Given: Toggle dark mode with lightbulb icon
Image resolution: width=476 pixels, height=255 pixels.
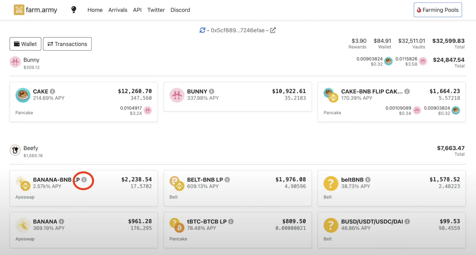Looking at the screenshot, I should point(74,10).
